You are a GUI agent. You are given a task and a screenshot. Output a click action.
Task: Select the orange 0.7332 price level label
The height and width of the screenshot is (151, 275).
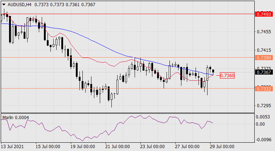pyautogui.click(x=264, y=89)
